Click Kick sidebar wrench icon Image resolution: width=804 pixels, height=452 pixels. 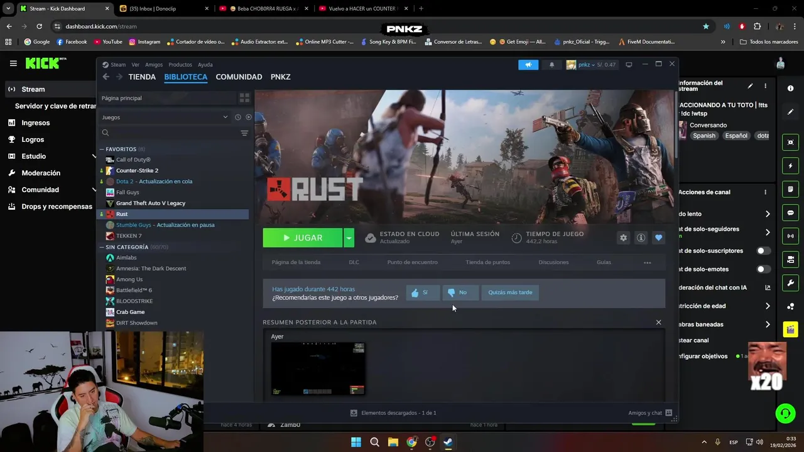tap(790, 282)
